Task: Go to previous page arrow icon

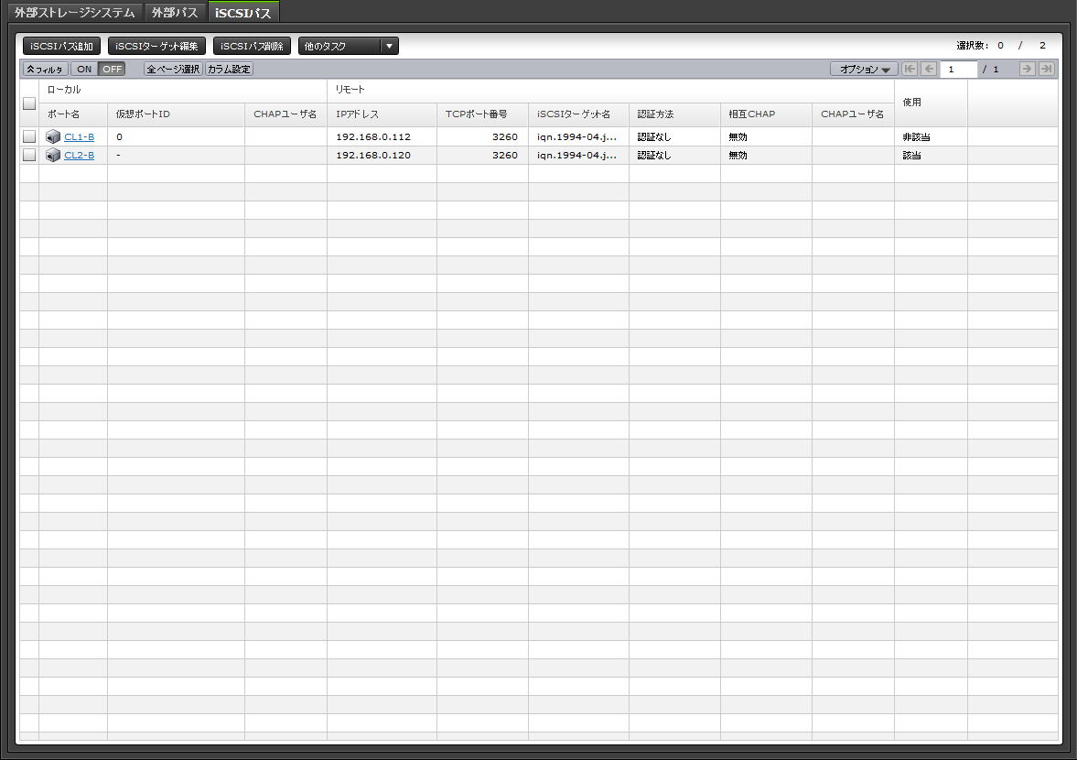Action: click(x=929, y=69)
